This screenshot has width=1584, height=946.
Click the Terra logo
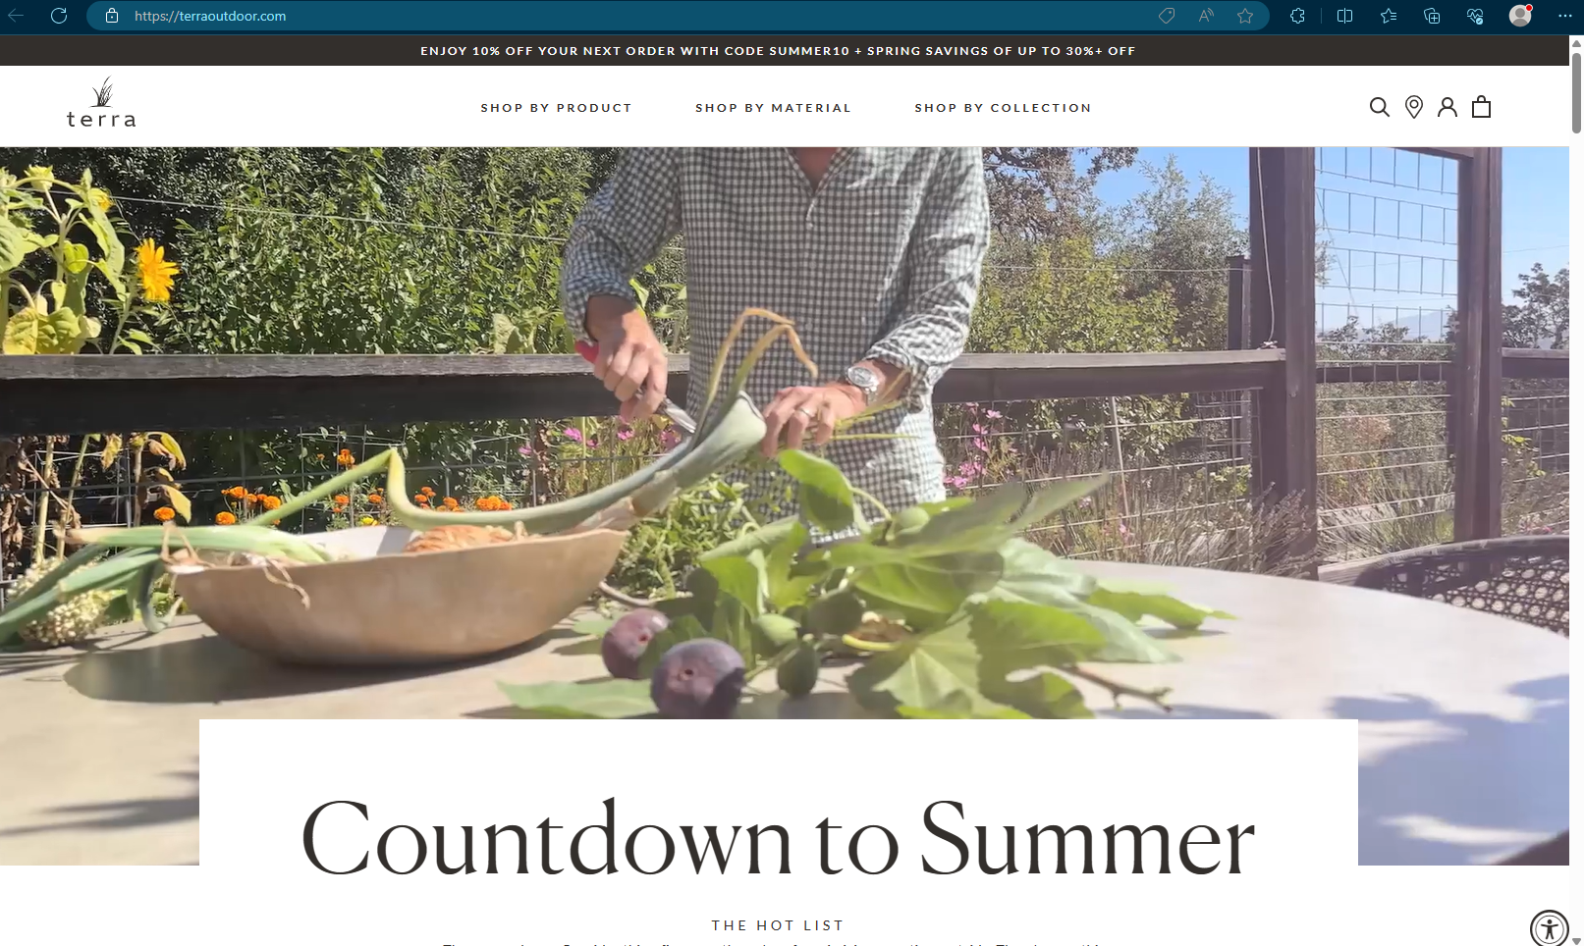pyautogui.click(x=101, y=103)
